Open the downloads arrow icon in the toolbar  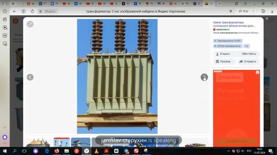[272, 11]
